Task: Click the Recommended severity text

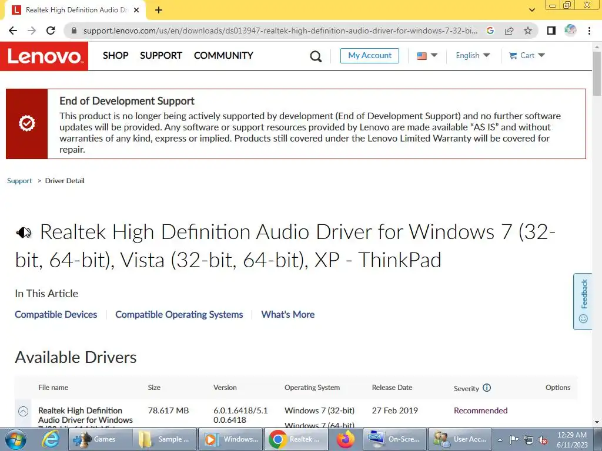Action: click(x=481, y=410)
